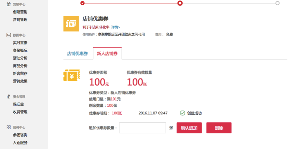300x149 pixels.
Task: Click the 2016.11.07 09:47 timestamp
Action: click(x=153, y=113)
